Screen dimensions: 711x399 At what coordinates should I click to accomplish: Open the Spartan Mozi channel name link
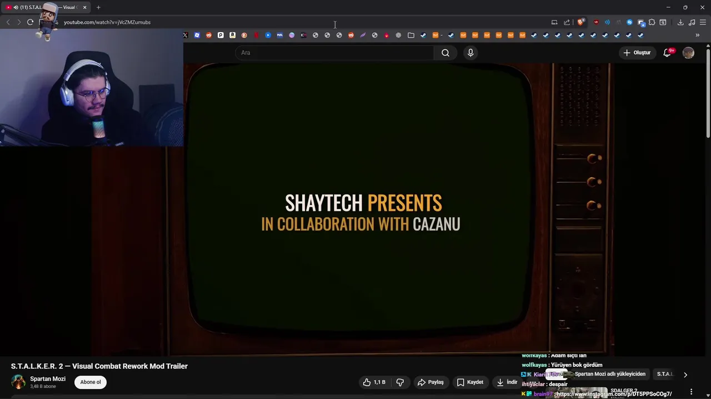coord(48,379)
